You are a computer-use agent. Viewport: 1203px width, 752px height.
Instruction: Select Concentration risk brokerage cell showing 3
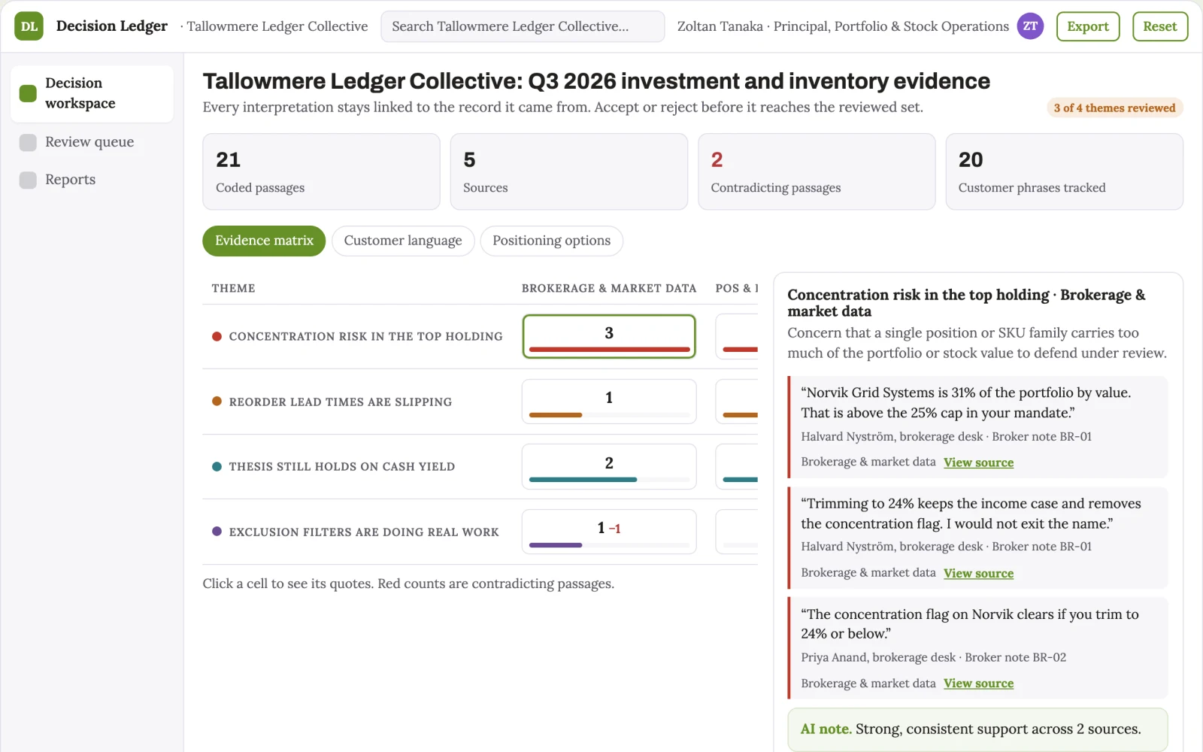click(609, 336)
